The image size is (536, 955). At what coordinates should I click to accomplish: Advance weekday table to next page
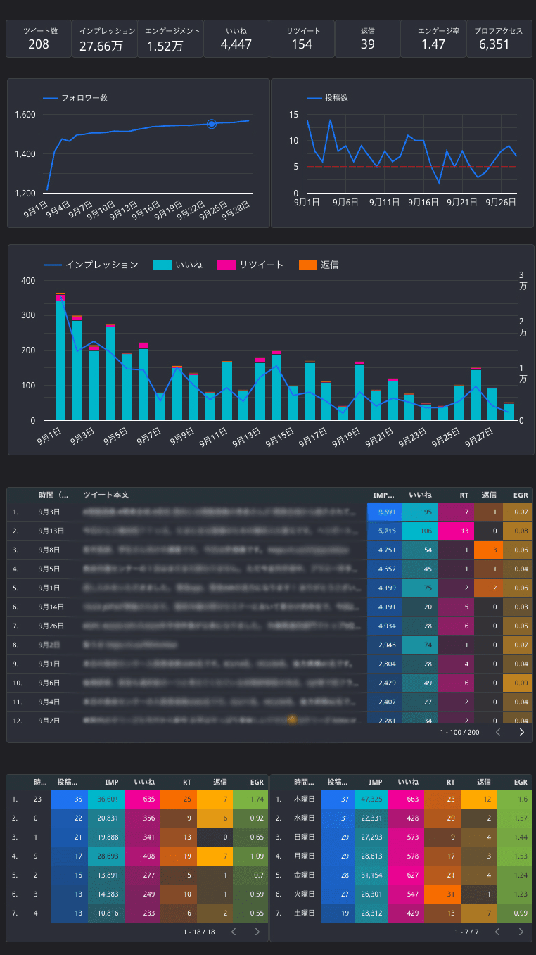[521, 931]
